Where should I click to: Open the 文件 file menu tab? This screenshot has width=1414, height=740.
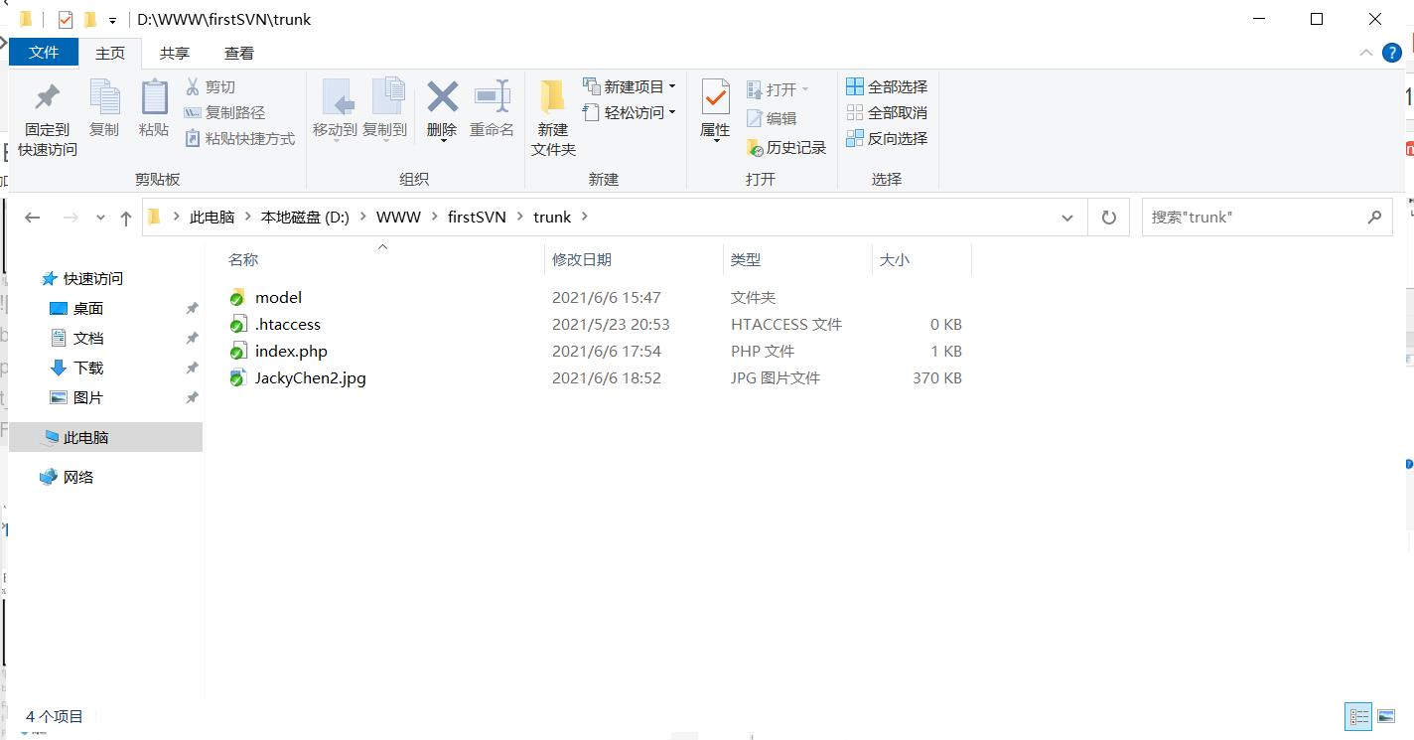pyautogui.click(x=44, y=53)
